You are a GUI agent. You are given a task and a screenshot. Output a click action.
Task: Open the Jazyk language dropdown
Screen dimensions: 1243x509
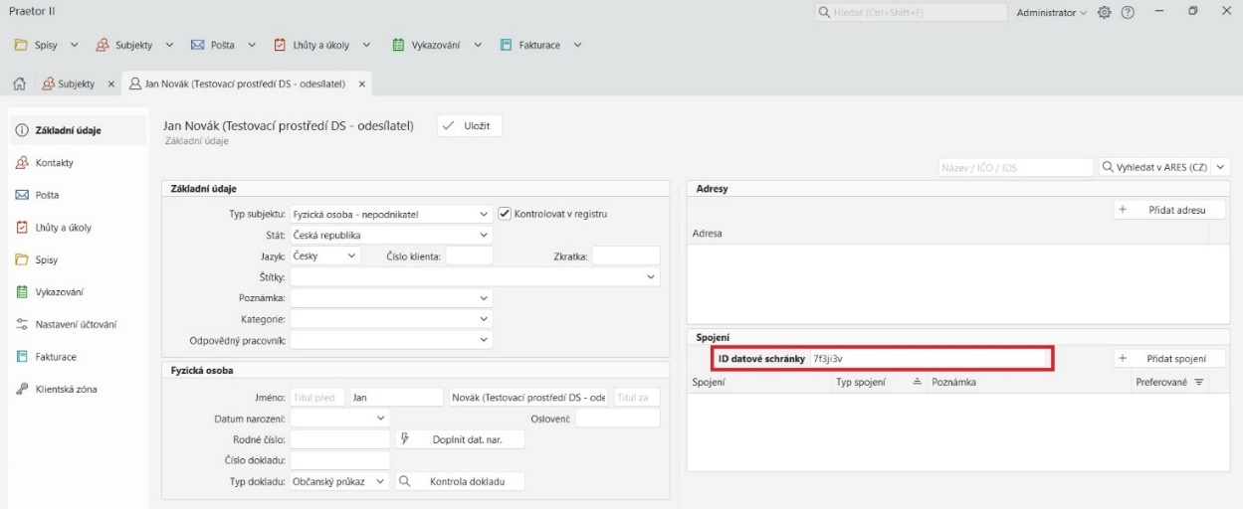[352, 256]
